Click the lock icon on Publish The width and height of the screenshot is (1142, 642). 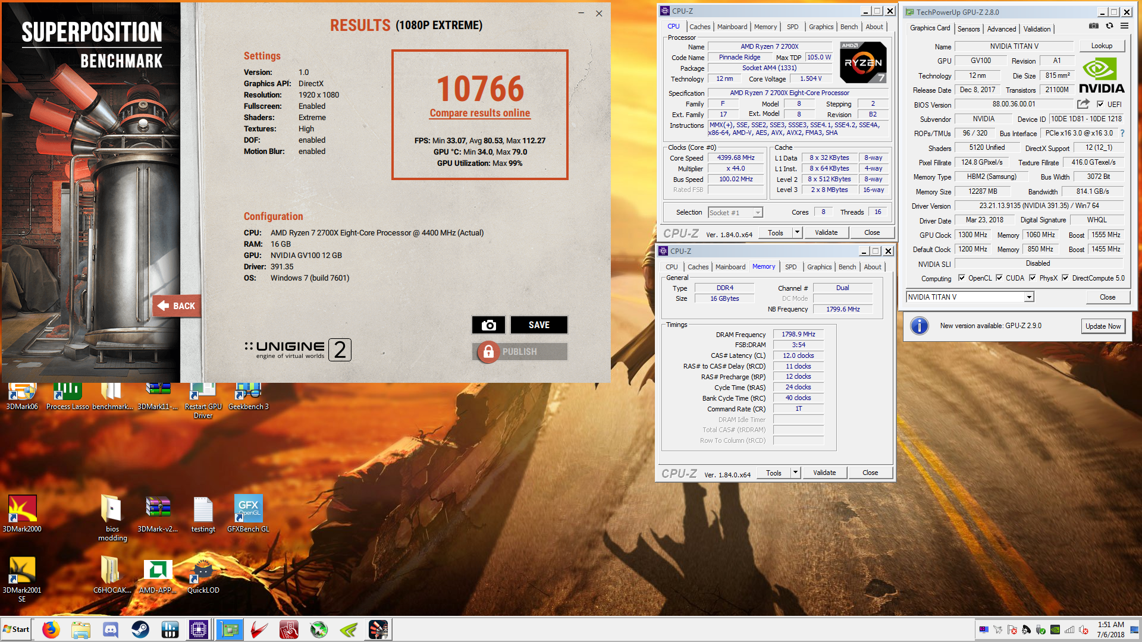click(488, 352)
